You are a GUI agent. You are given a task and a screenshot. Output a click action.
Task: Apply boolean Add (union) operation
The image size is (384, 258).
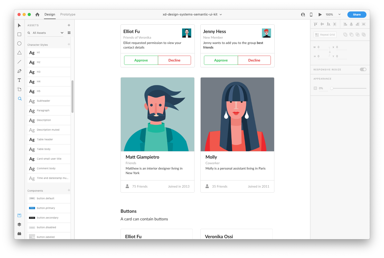[345, 35]
